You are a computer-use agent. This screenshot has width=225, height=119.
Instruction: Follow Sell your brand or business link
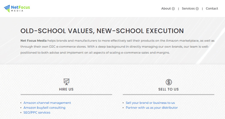[x=150, y=103]
